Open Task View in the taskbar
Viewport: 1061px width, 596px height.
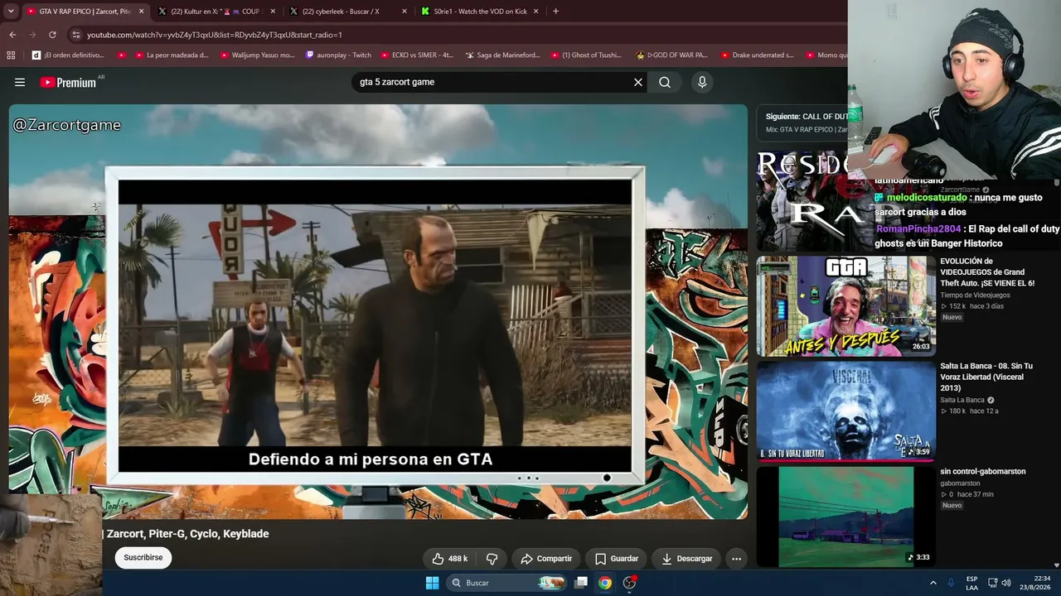click(x=581, y=583)
